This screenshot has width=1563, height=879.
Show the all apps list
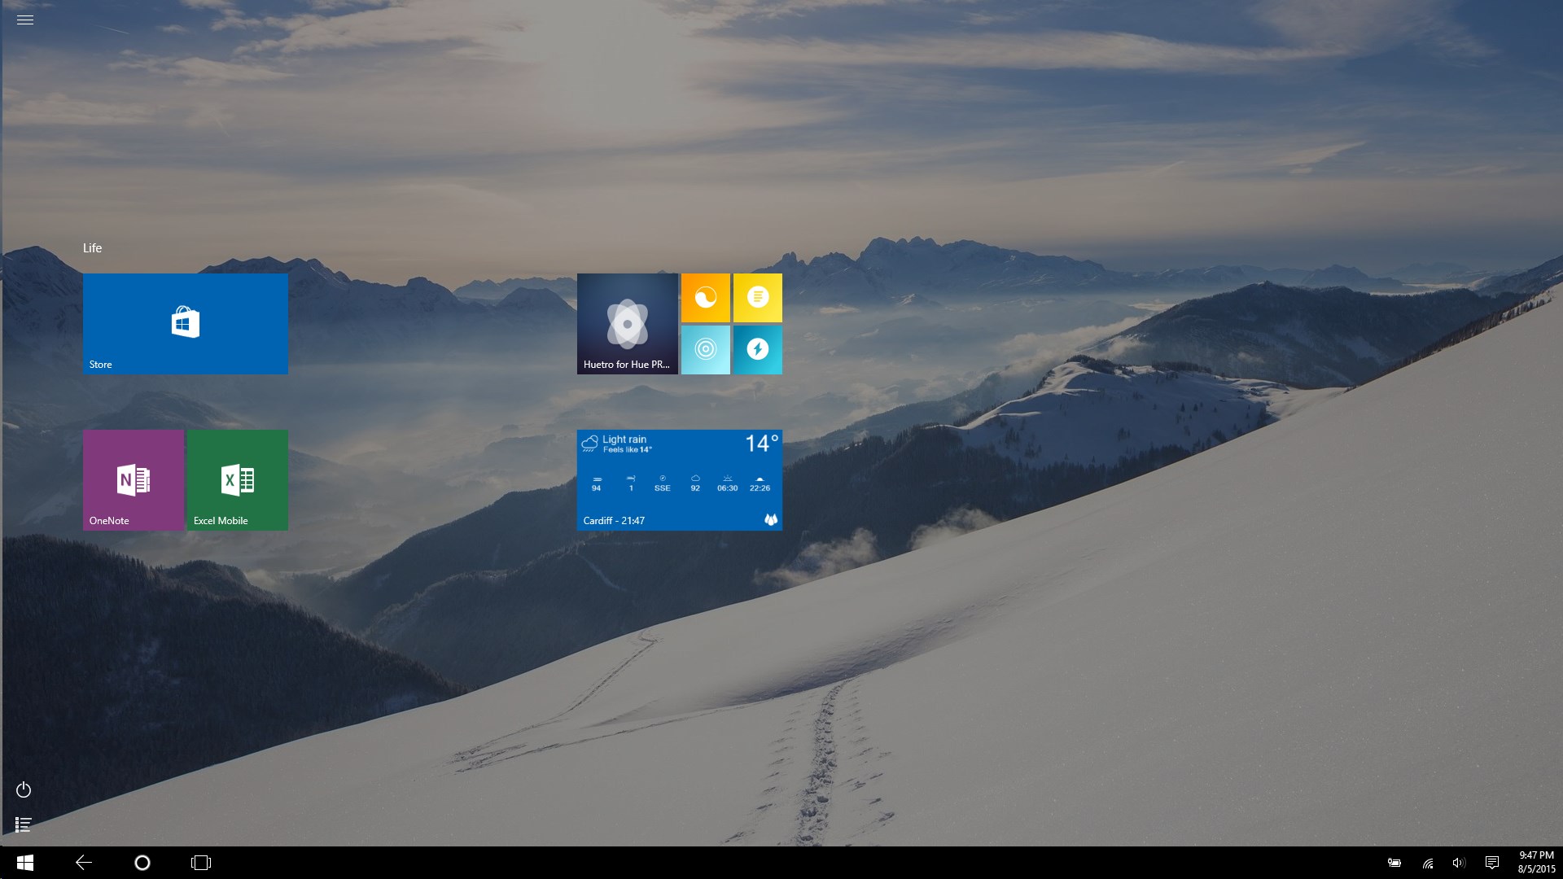[x=24, y=824]
